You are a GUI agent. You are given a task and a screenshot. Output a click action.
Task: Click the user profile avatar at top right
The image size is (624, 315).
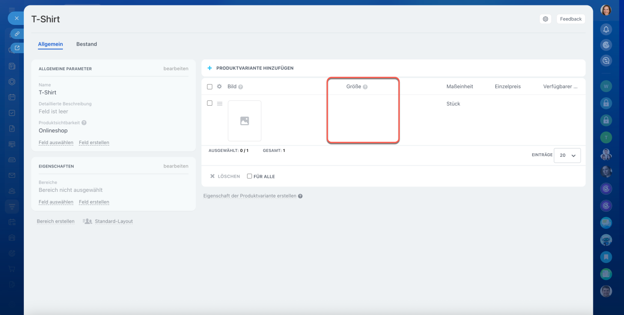[x=606, y=10]
